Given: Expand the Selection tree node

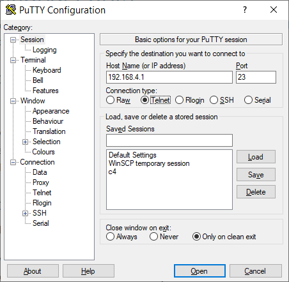Looking at the screenshot, I should tap(25, 142).
